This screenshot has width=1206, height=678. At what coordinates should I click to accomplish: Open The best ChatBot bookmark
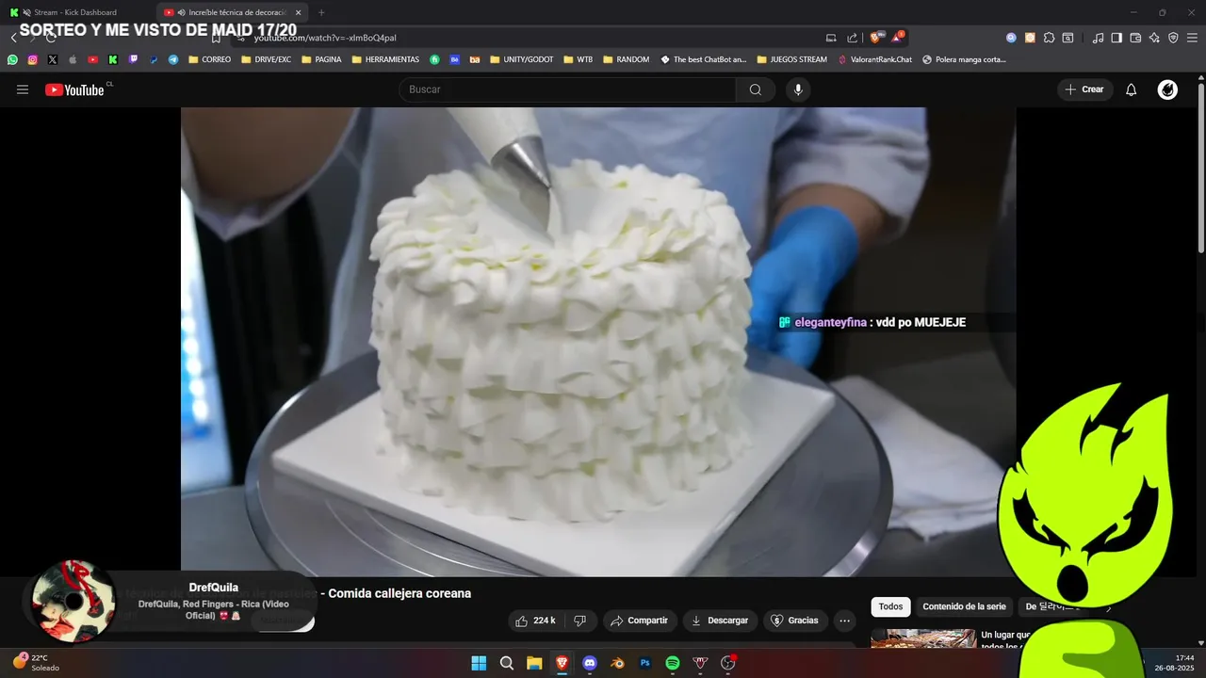point(703,59)
